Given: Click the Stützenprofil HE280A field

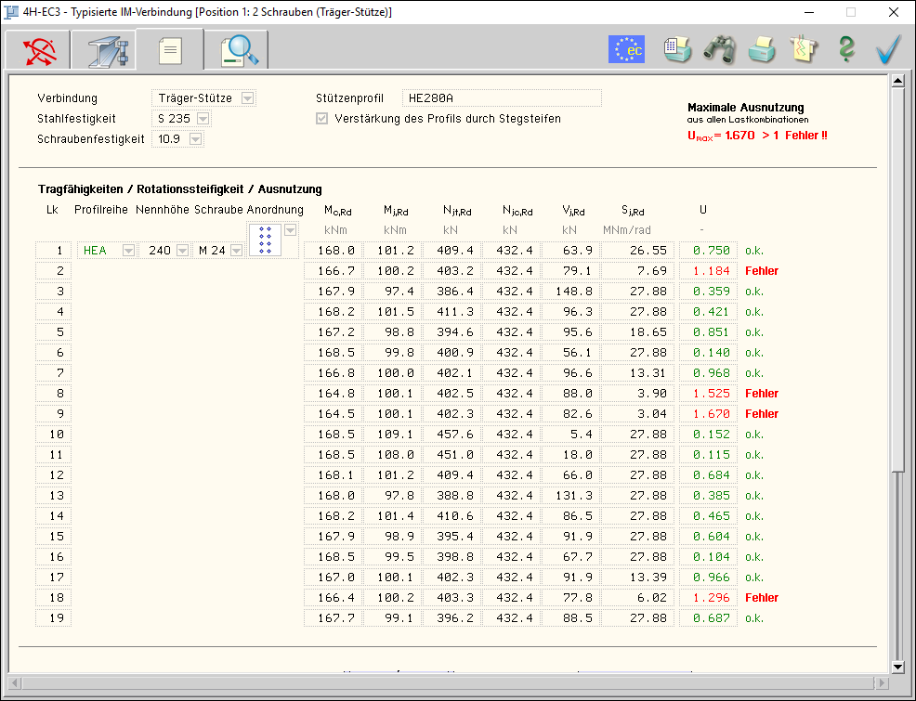Looking at the screenshot, I should pyautogui.click(x=502, y=98).
